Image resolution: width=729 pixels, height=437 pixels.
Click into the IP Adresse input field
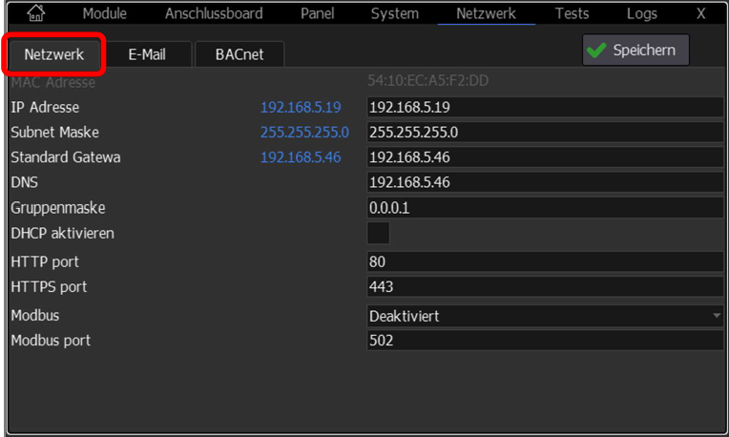pyautogui.click(x=544, y=107)
